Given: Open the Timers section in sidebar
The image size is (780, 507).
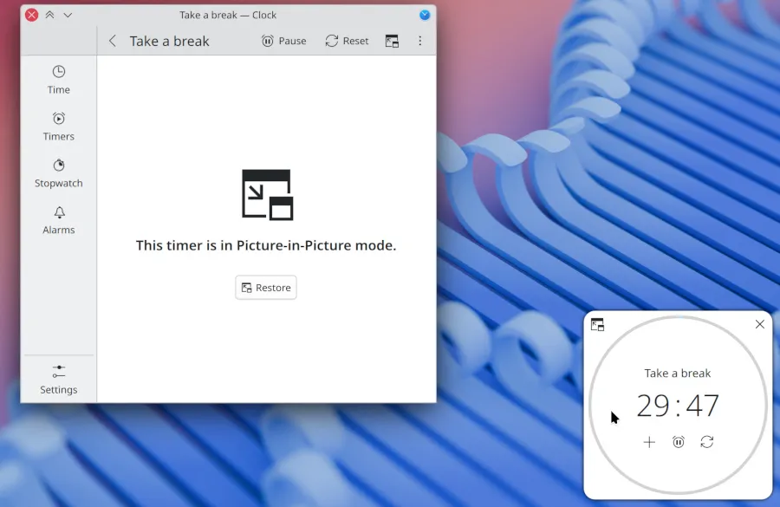Looking at the screenshot, I should [59, 126].
